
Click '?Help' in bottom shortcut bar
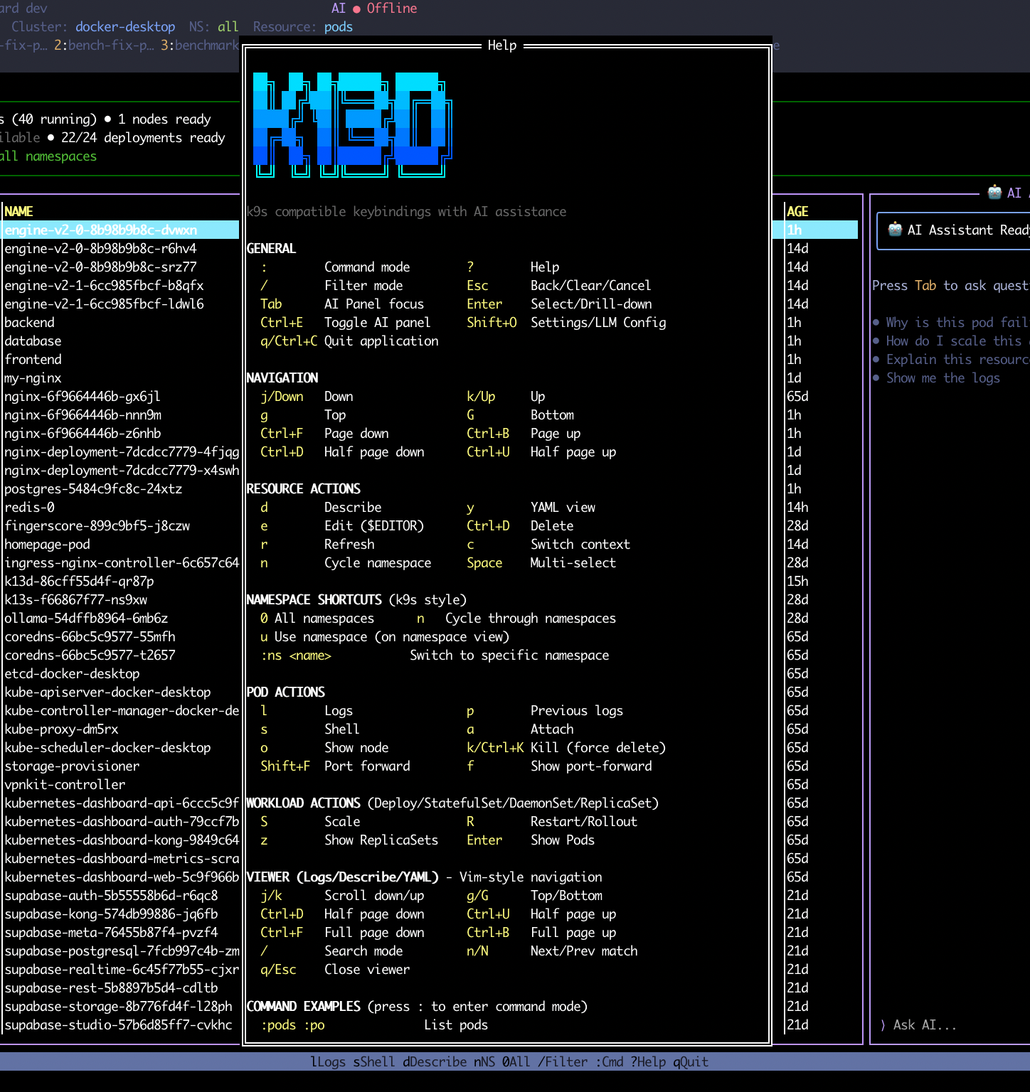click(648, 1061)
